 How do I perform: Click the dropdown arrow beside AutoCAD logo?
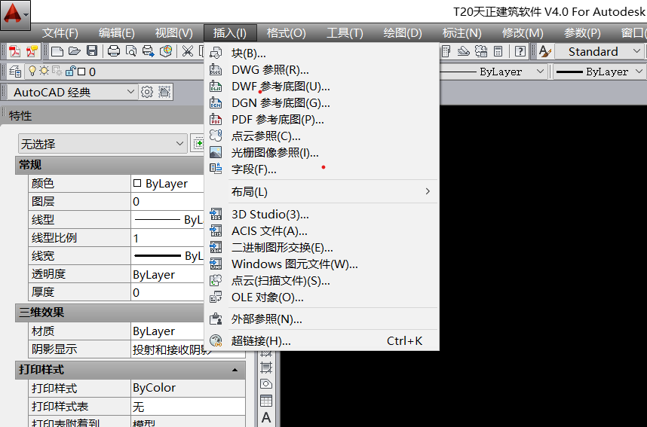pos(26,15)
